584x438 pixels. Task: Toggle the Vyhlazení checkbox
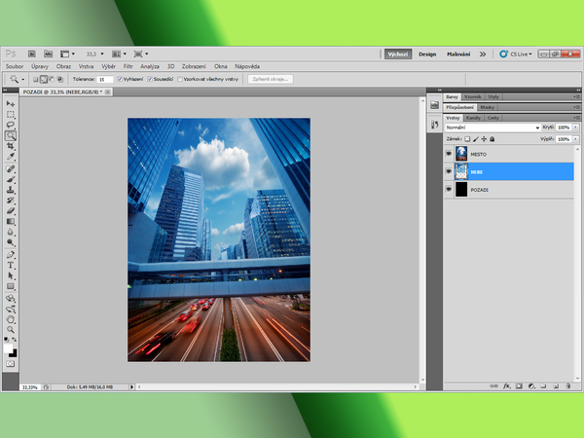[x=120, y=78]
